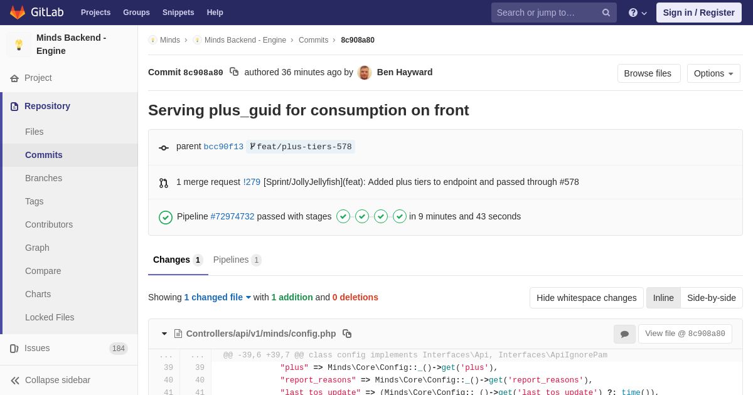Viewport: 753px width, 395px height.
Task: Click the Collapse sidebar chevrons icon
Action: 15,380
